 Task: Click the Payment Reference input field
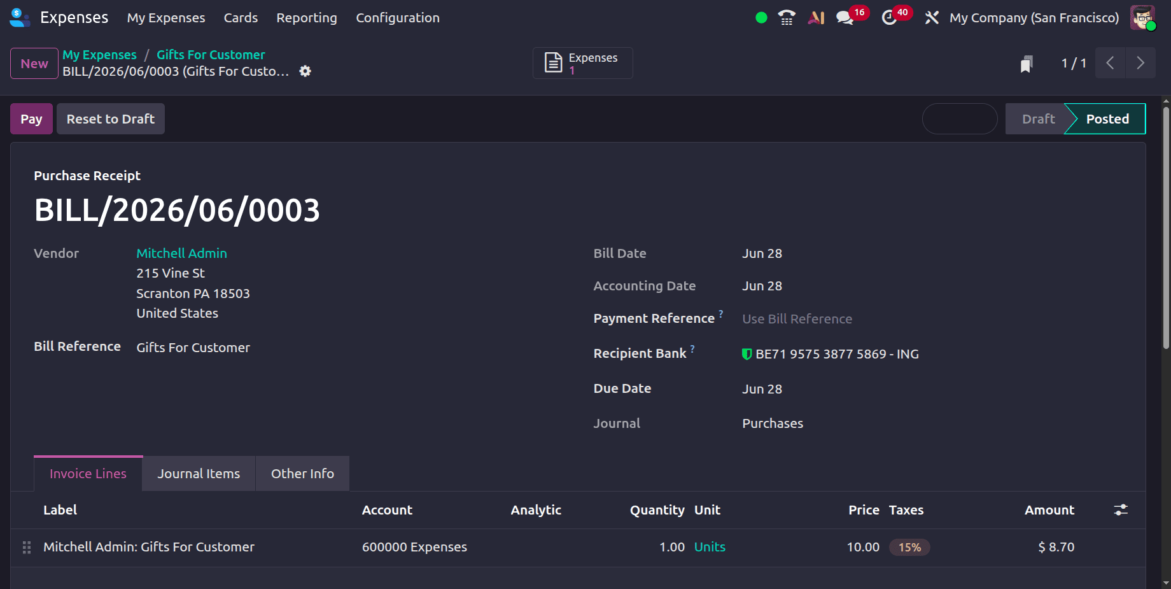click(x=932, y=319)
